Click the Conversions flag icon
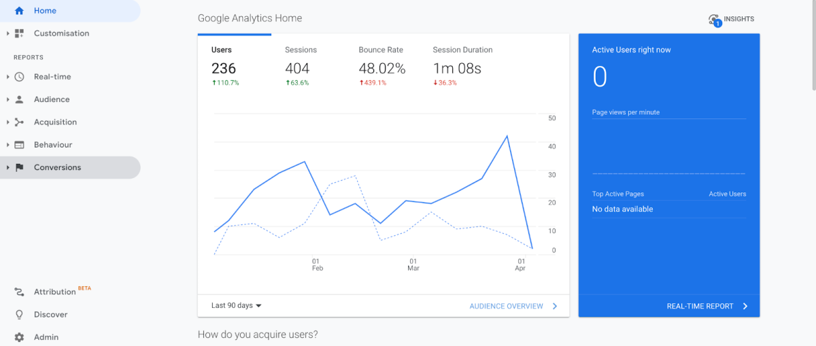This screenshot has height=346, width=816. (x=19, y=167)
